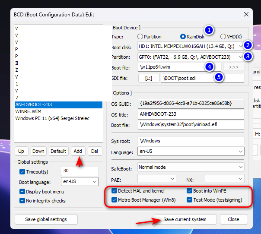The height and width of the screenshot is (234, 261).
Task: Click Save current system button
Action: pyautogui.click(x=185, y=219)
